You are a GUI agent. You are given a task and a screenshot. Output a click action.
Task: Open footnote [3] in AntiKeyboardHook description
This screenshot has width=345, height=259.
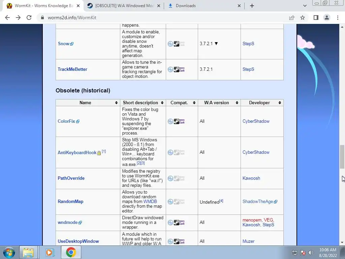pyautogui.click(x=143, y=163)
